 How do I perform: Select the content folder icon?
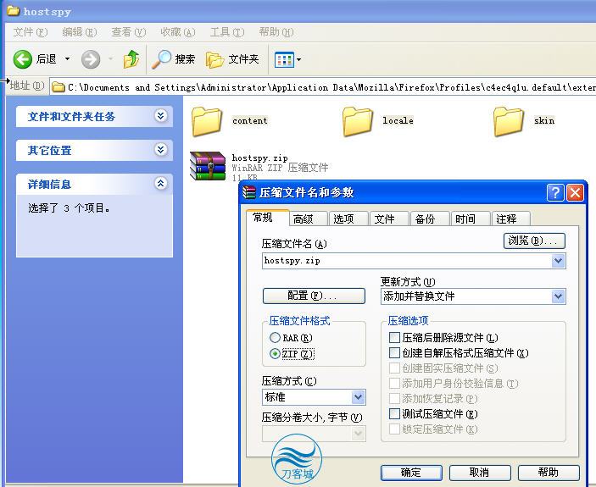[x=206, y=121]
